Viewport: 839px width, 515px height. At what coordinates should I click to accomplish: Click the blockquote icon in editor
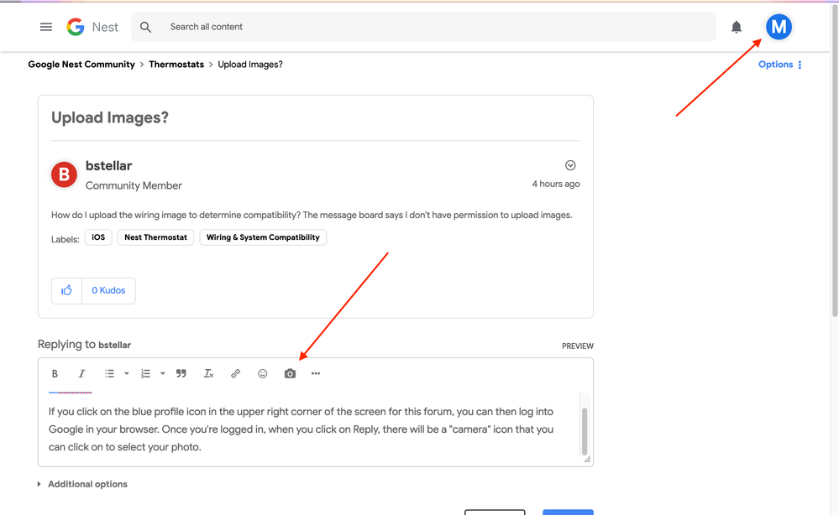pyautogui.click(x=181, y=374)
